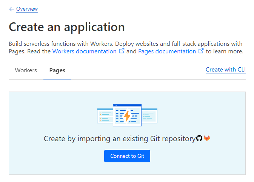Click the center browser window illustration
Screen dimensions: 254x182
(x=127, y=115)
